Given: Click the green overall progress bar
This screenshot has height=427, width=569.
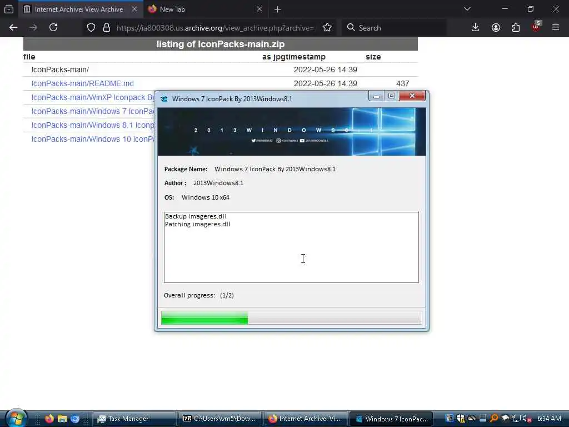Looking at the screenshot, I should [291, 317].
